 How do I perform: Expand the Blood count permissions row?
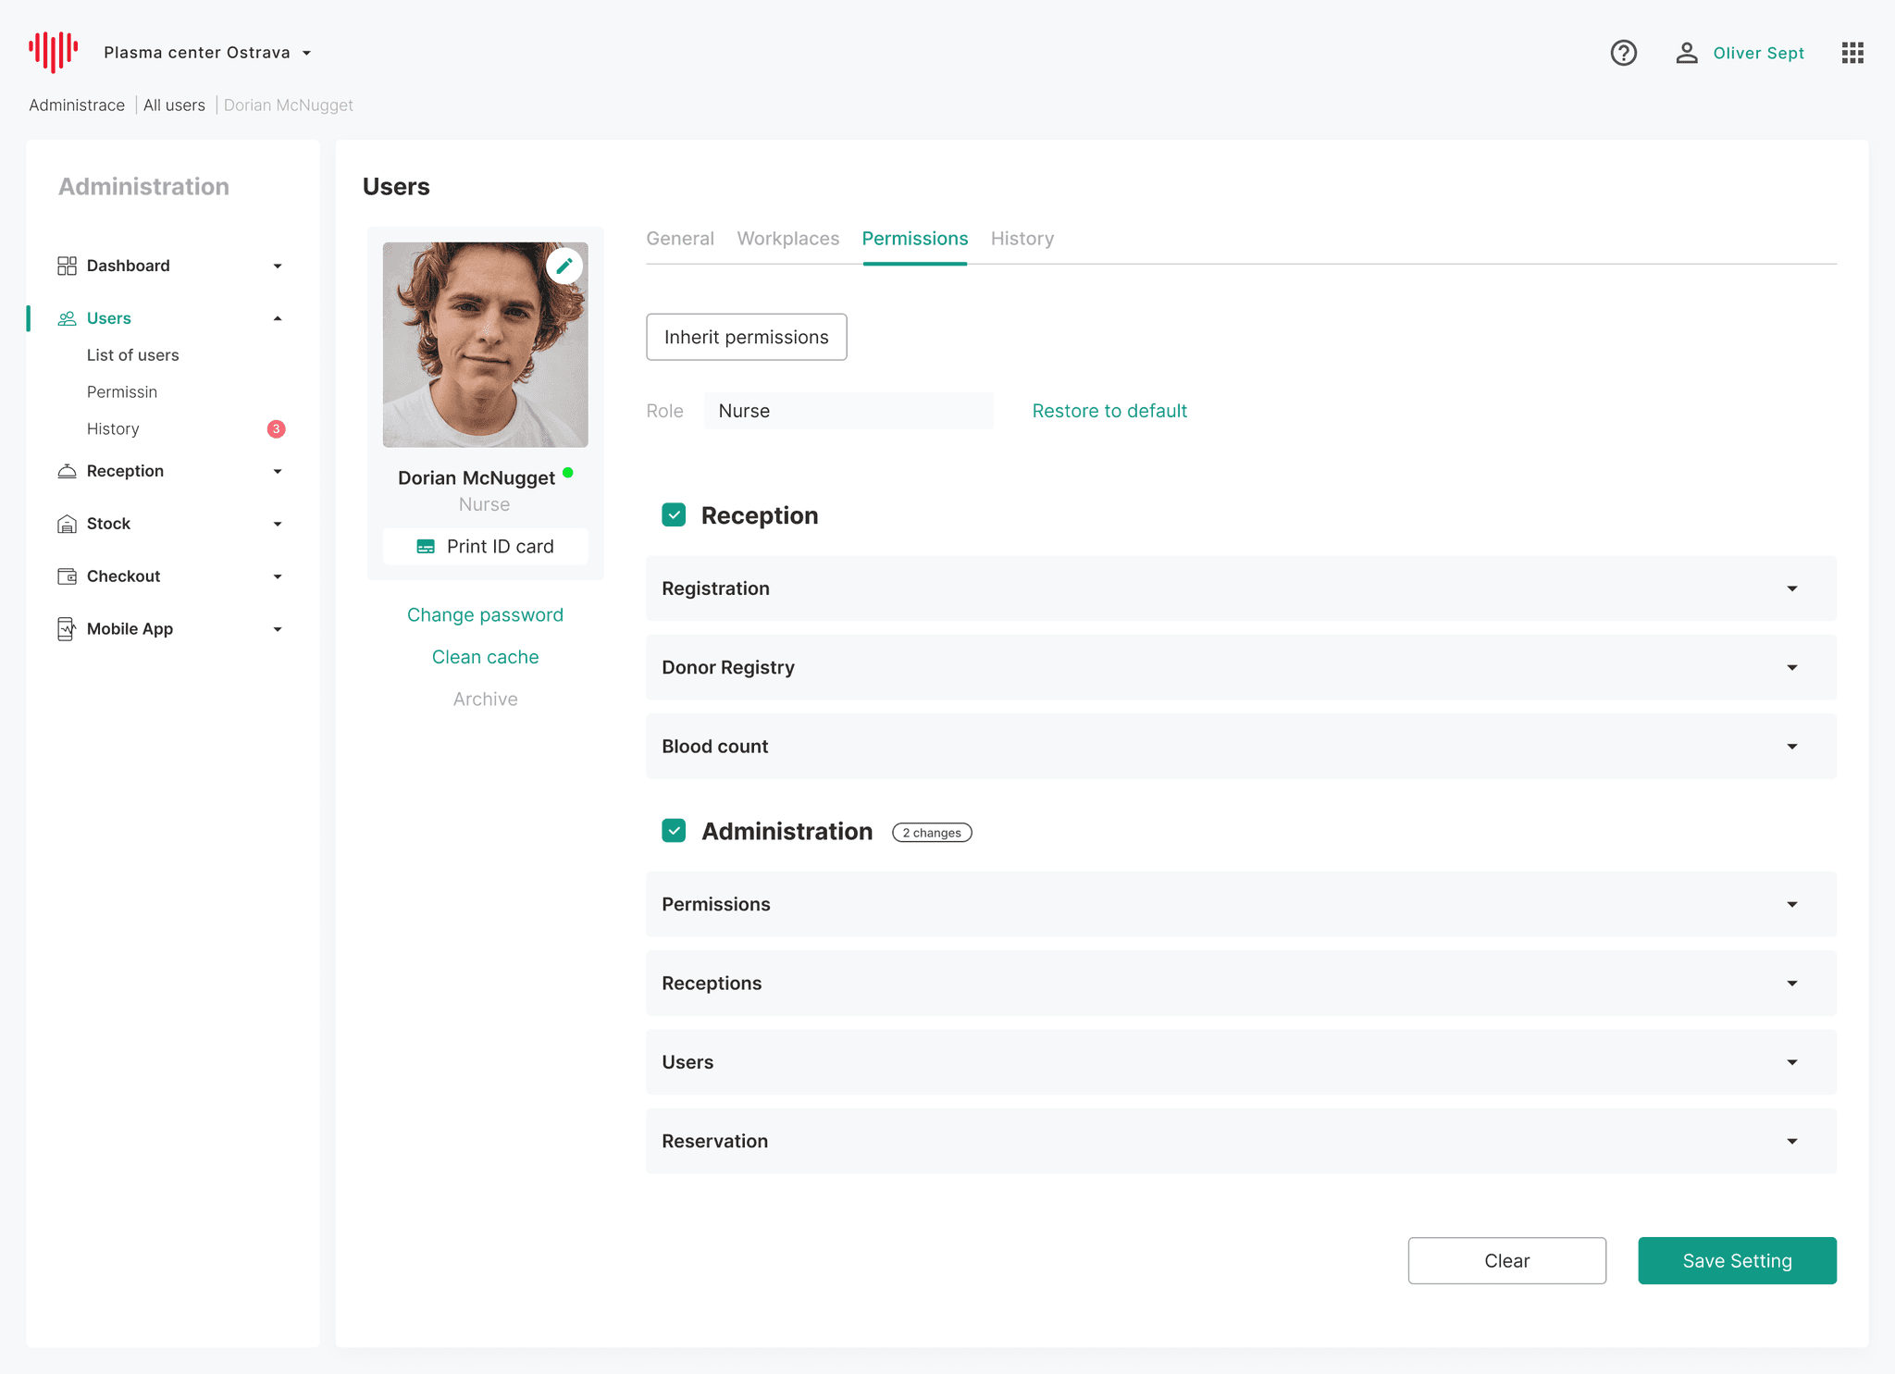tap(1791, 747)
